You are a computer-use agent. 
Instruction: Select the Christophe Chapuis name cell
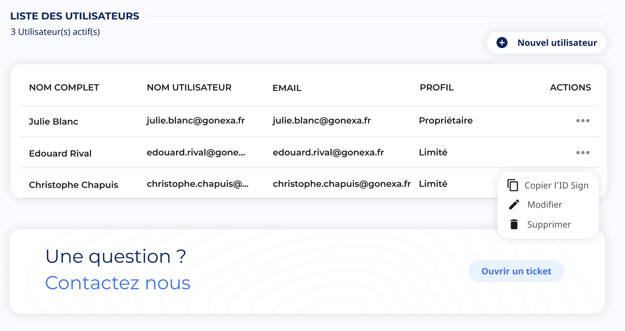pyautogui.click(x=73, y=185)
